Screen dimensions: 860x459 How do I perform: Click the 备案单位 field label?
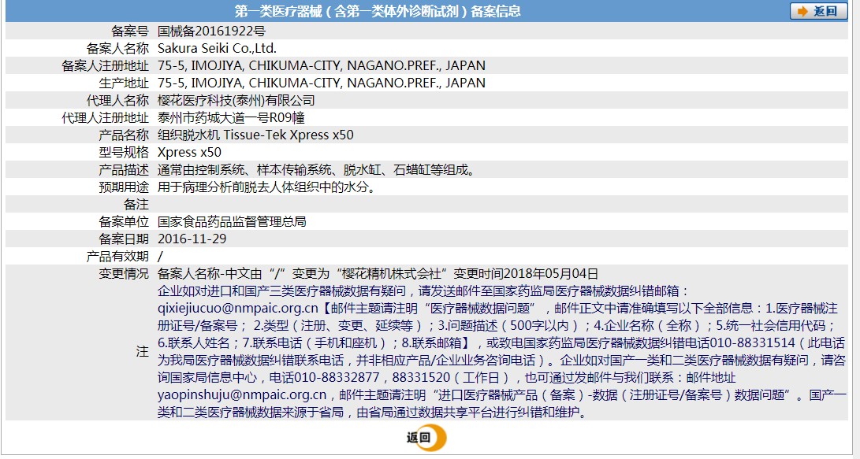click(x=124, y=222)
